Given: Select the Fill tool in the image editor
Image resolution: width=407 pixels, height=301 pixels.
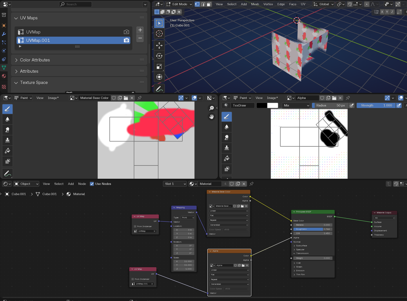Looking at the screenshot, I should click(x=7, y=150).
